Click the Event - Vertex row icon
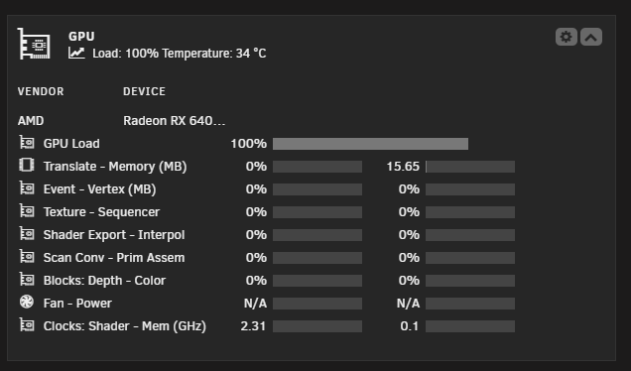This screenshot has height=371, width=631. point(27,188)
